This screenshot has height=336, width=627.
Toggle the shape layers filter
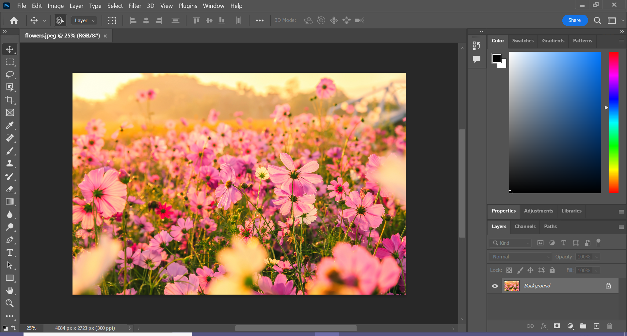click(576, 243)
